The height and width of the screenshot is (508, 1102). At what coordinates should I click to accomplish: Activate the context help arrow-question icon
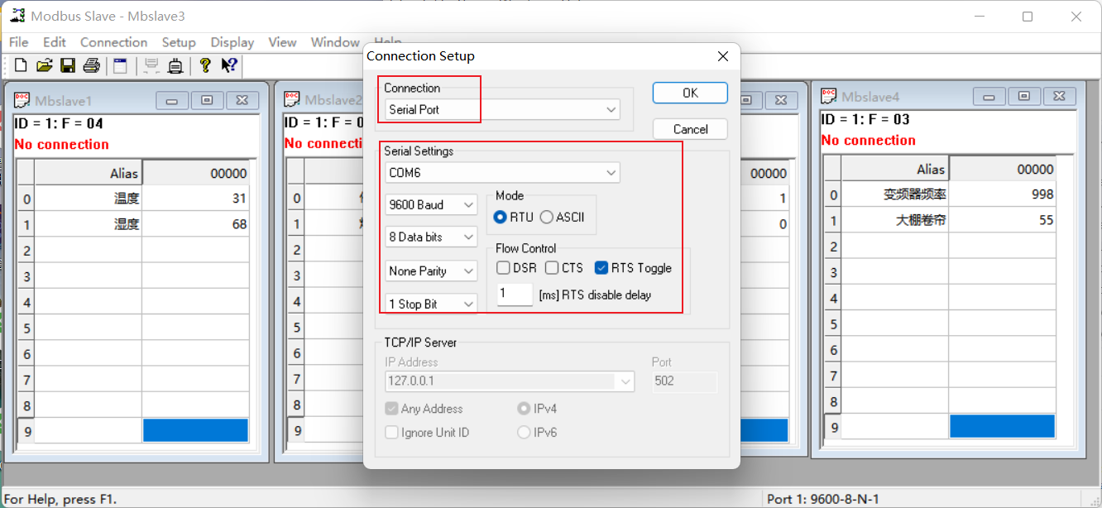(229, 65)
